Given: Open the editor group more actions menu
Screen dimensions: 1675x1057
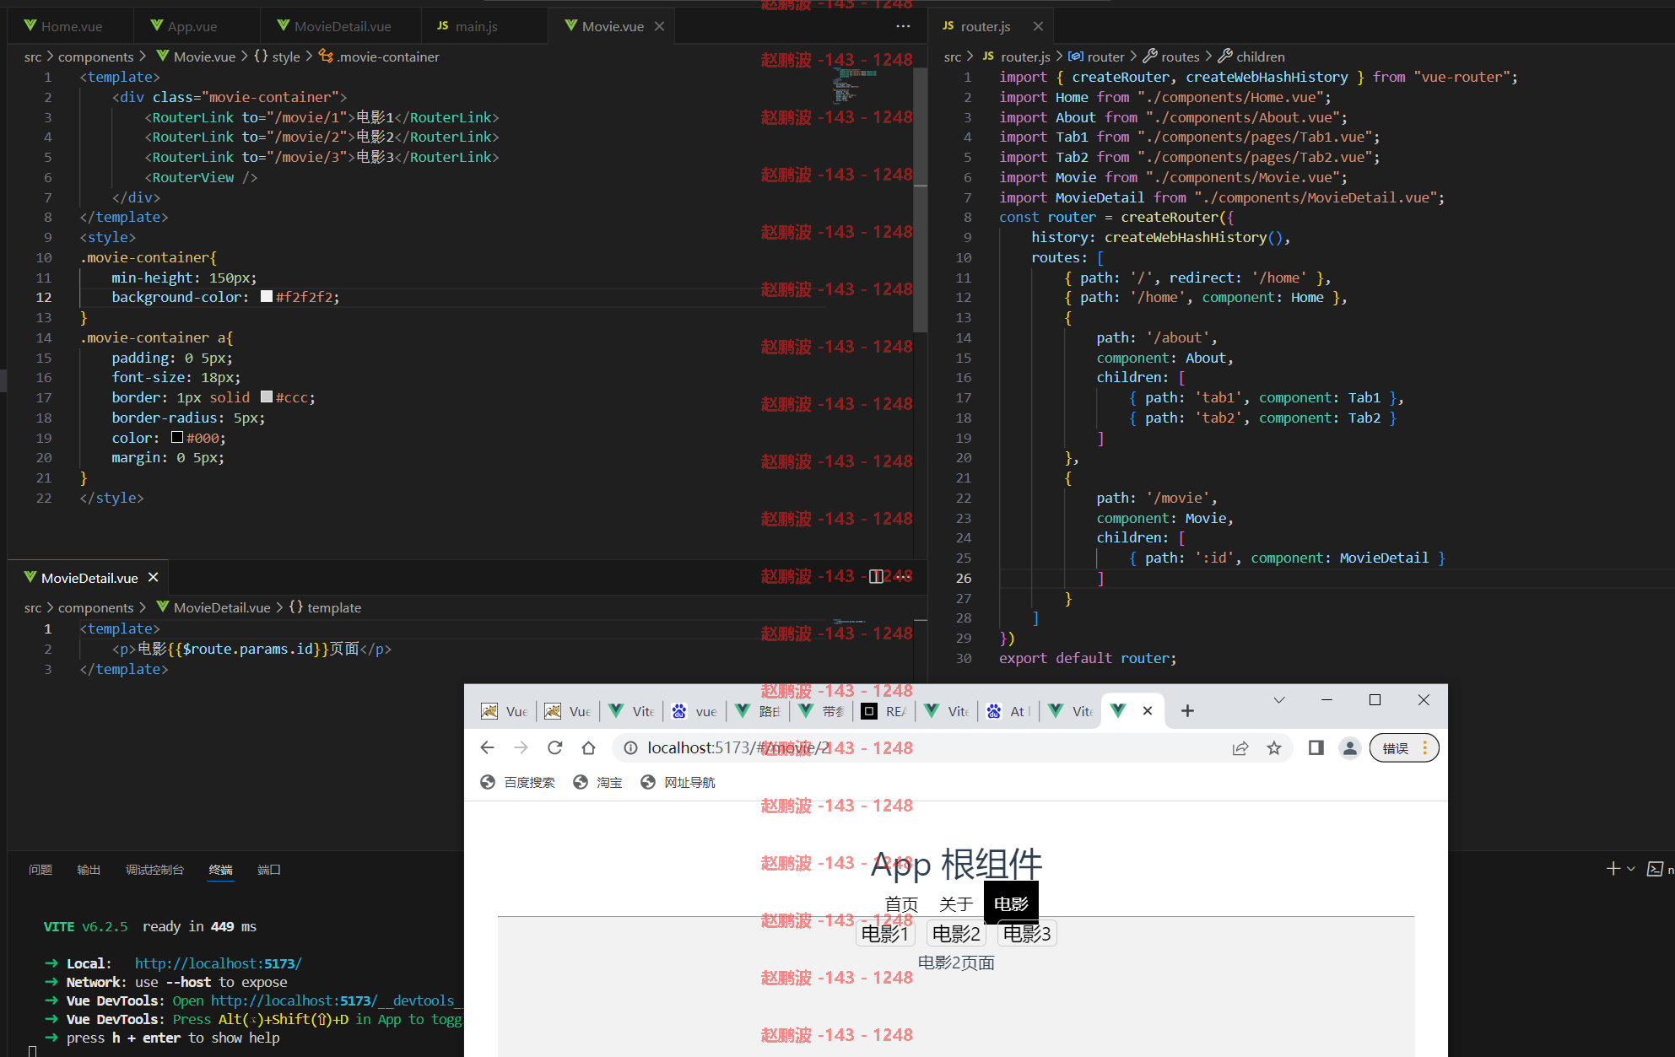Looking at the screenshot, I should coord(903,26).
